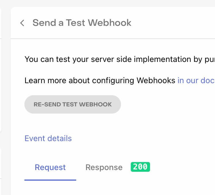The image size is (215, 195).
Task: Open the "in our doc" documentation link
Action: coord(196,80)
